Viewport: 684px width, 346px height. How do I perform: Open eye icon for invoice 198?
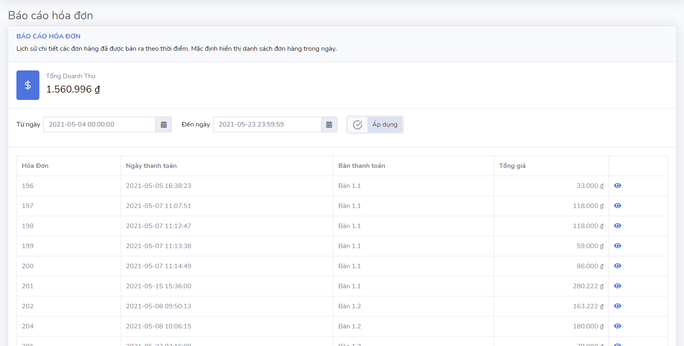coord(618,226)
